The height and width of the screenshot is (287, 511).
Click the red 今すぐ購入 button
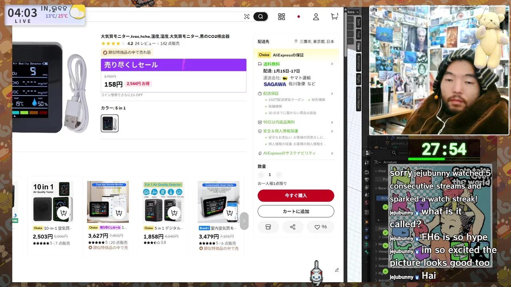pos(296,195)
